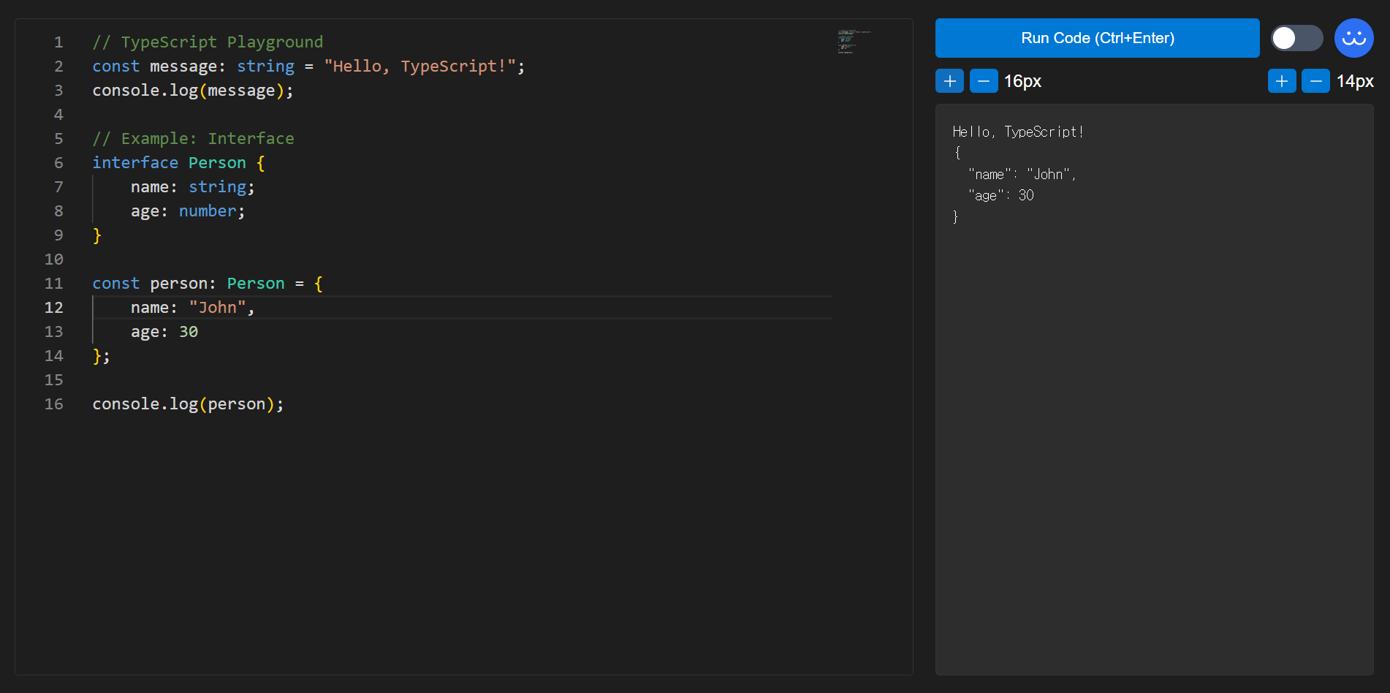The height and width of the screenshot is (693, 1390).
Task: Click the "Hello, TypeScript!" string in code
Action: tap(419, 67)
